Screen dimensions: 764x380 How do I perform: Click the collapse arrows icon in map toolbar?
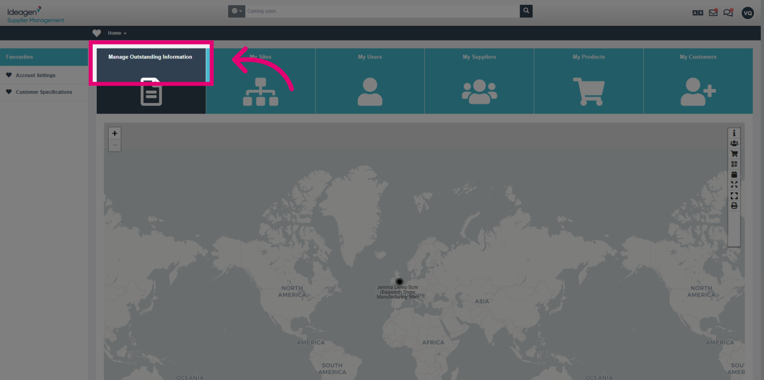click(x=734, y=185)
